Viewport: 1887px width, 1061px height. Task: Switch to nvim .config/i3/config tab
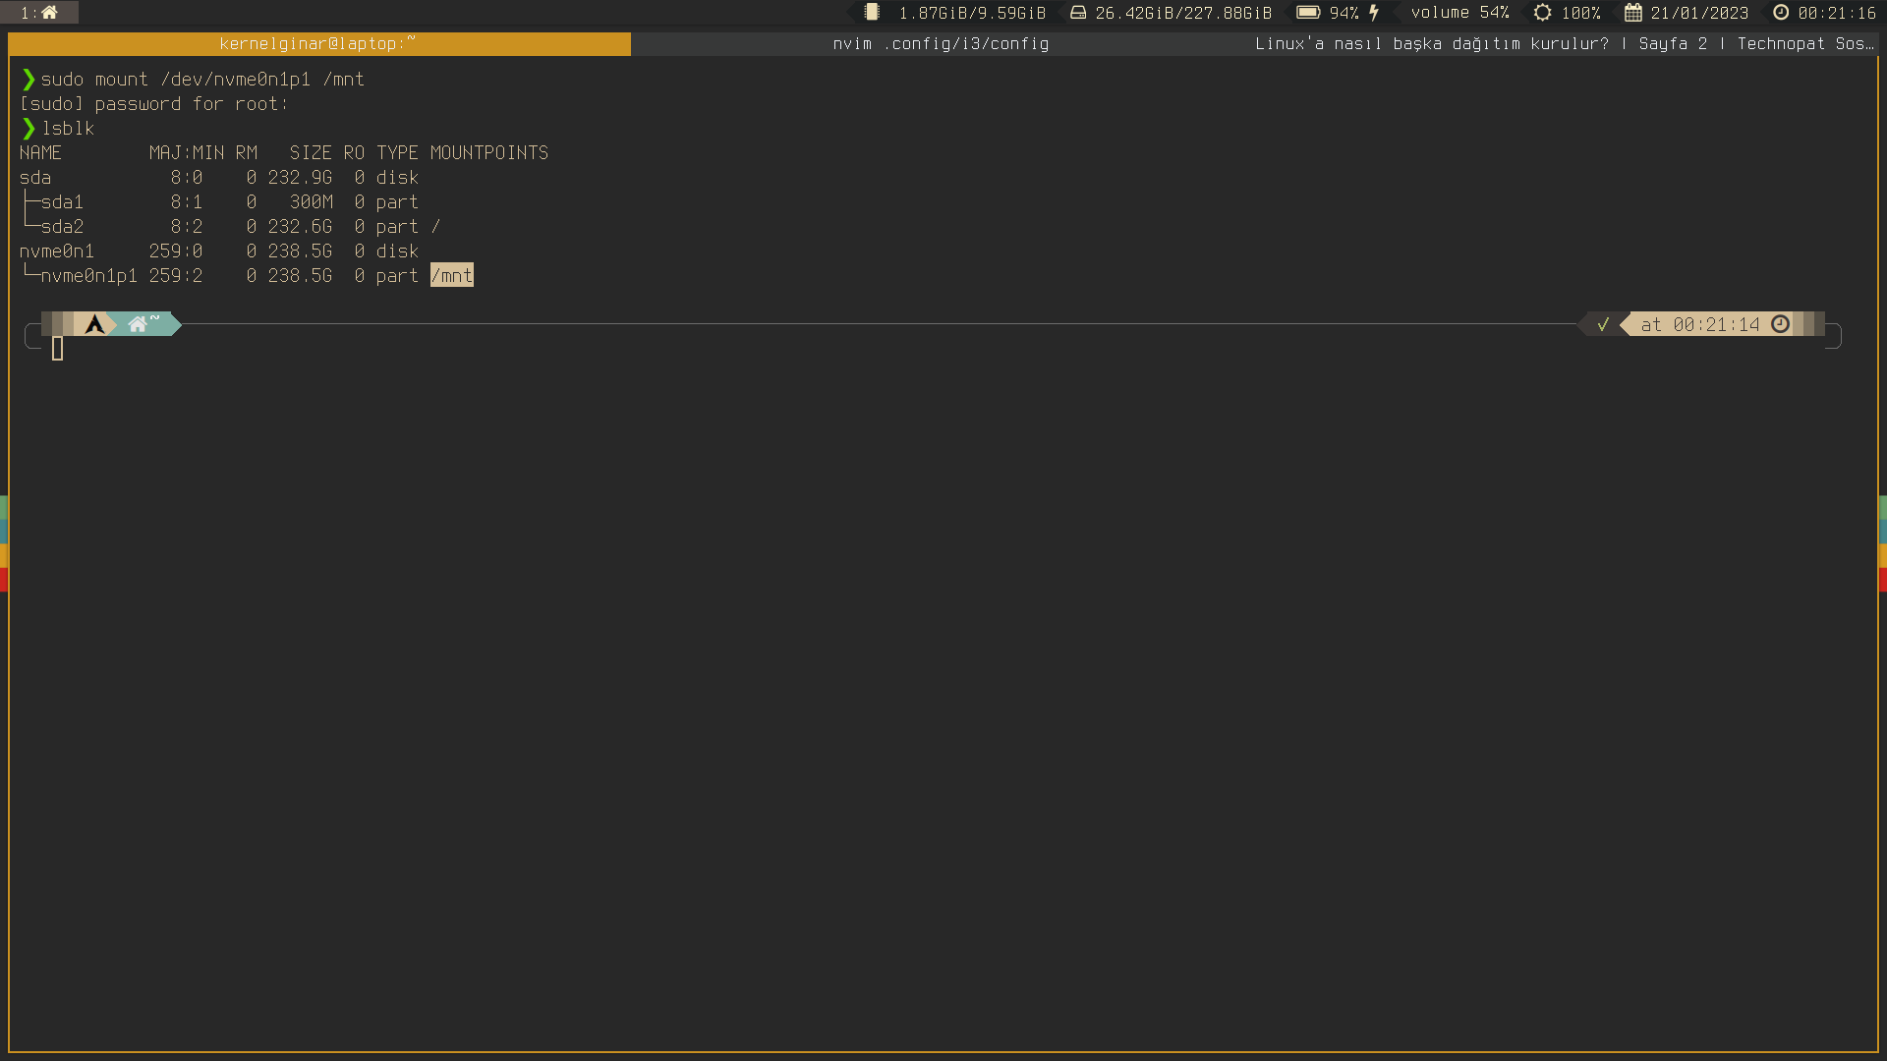tap(941, 44)
